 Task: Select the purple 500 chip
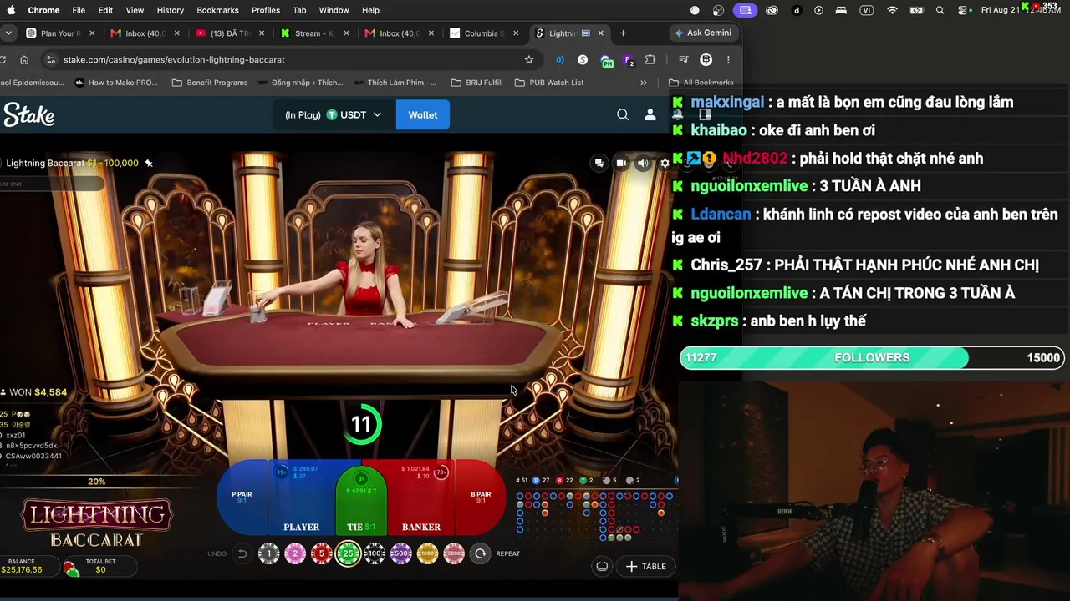401,553
